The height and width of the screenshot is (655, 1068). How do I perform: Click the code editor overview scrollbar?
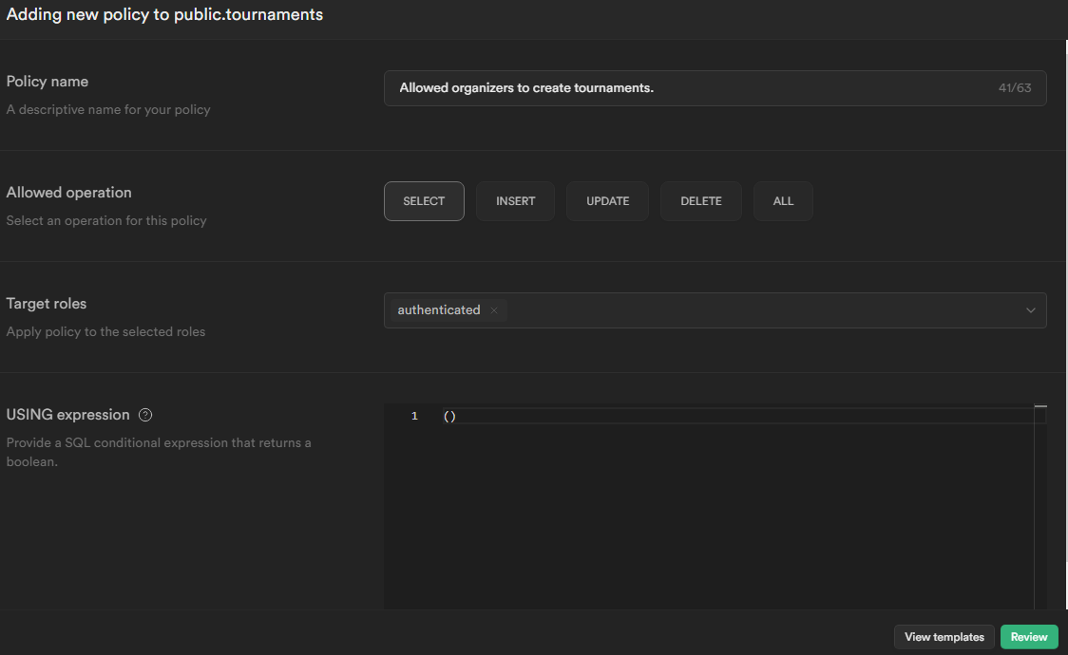[x=1040, y=507]
